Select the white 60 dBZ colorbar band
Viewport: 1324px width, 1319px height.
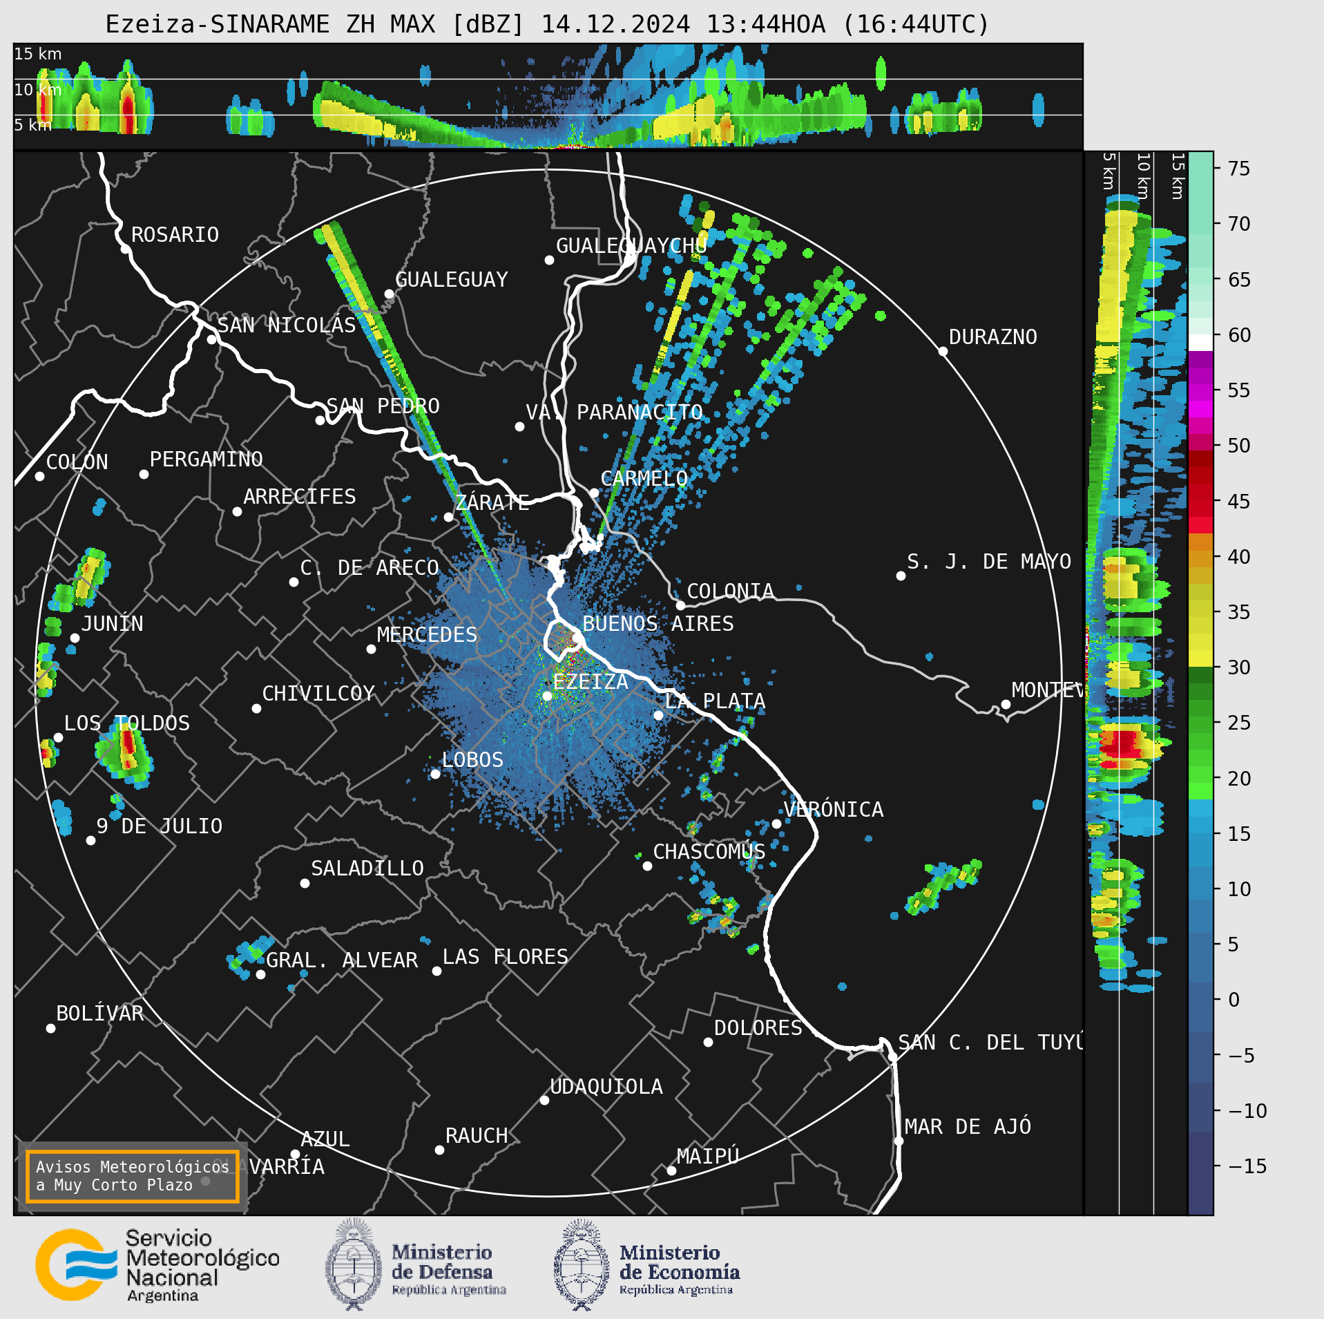tap(1200, 343)
